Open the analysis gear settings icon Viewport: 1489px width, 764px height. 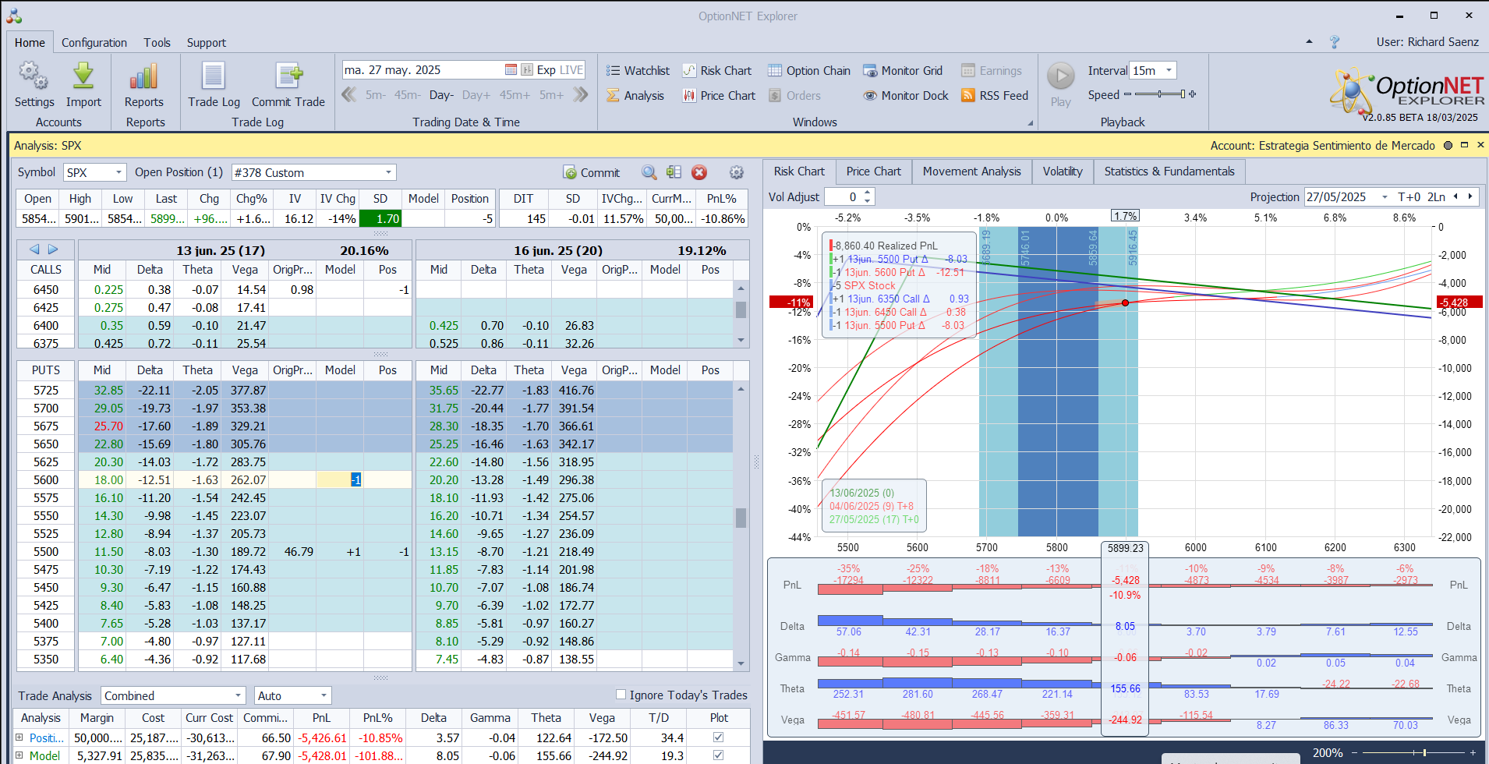(x=736, y=173)
